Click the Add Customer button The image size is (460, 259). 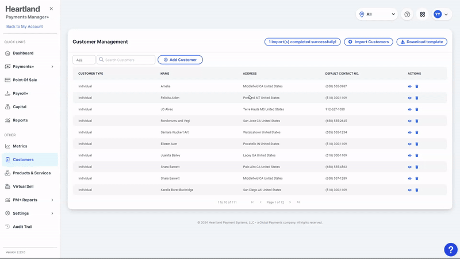pyautogui.click(x=180, y=60)
